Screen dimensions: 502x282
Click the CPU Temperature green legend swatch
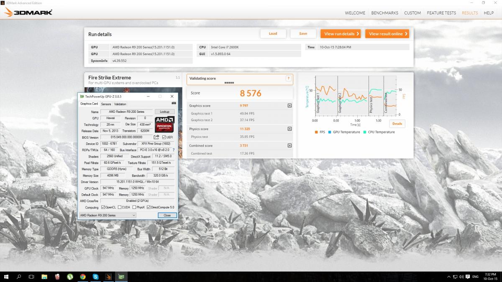click(x=365, y=132)
